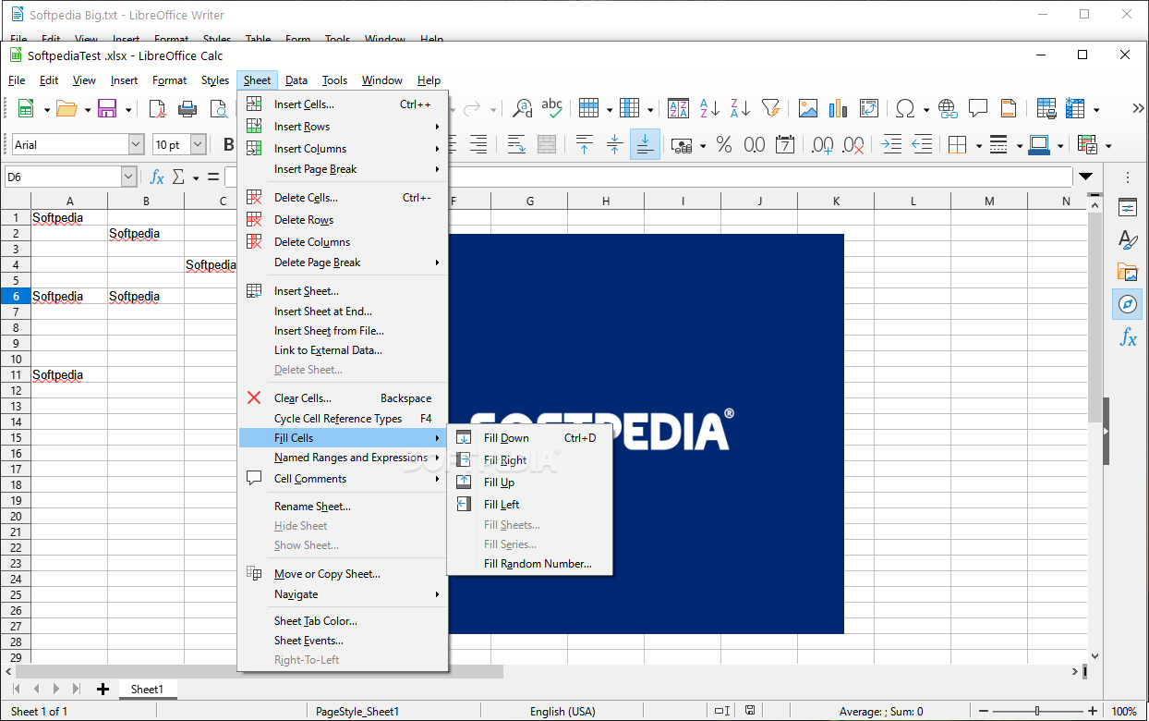The image size is (1149, 721).
Task: Click Delete Decimal Place icon
Action: coord(853,145)
